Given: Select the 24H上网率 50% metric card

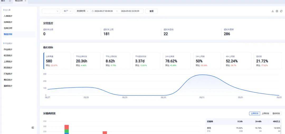Looking at the screenshot, I should (207, 61).
